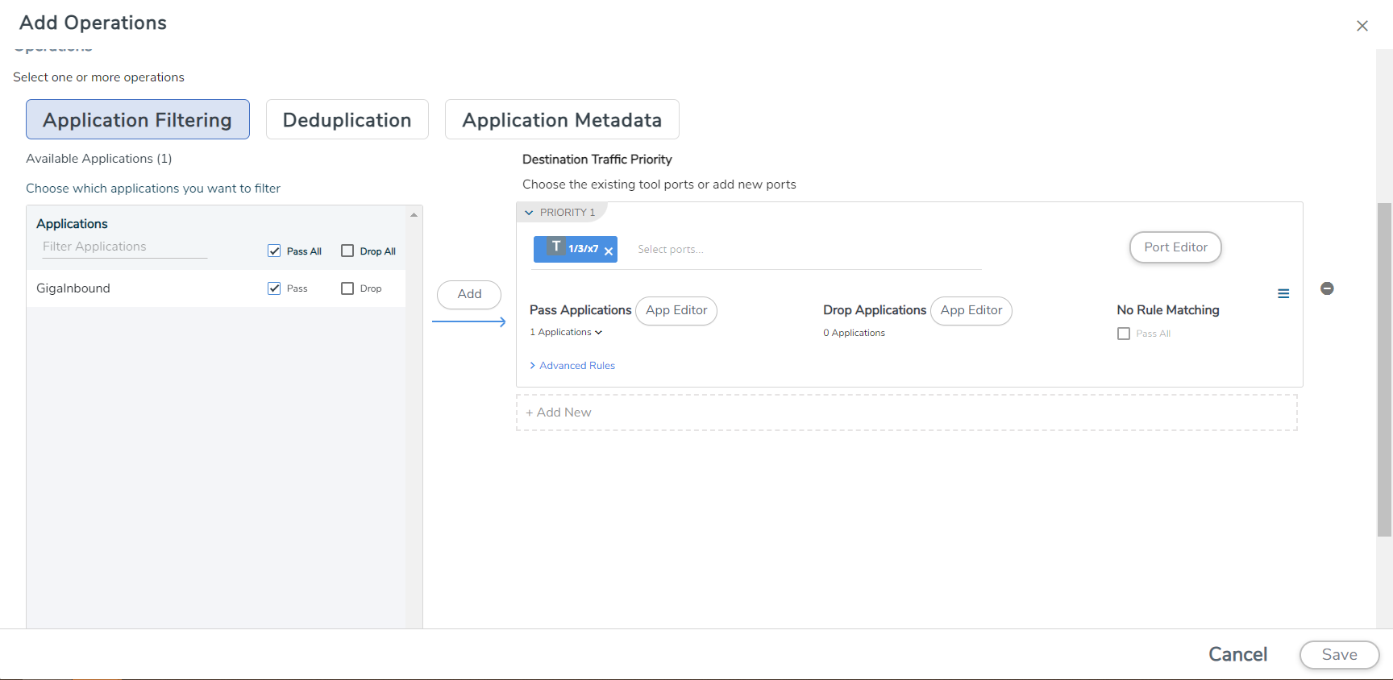Screen dimensions: 1393x680
Task: Open the Port Editor
Action: tap(1175, 247)
